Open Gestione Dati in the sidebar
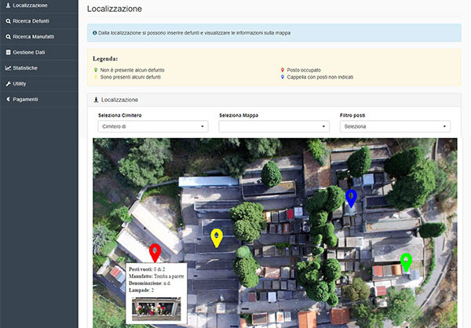471x328 pixels. coord(39,53)
